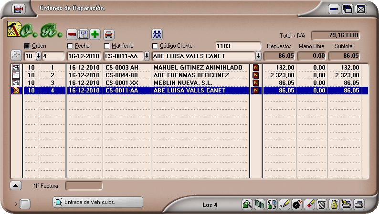379x214 pixels.
Task: Toggle the Orden checkbox
Action: click(27, 46)
